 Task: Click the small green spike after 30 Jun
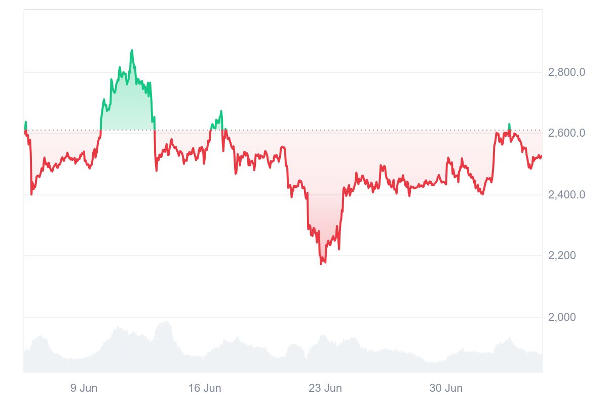coord(509,125)
